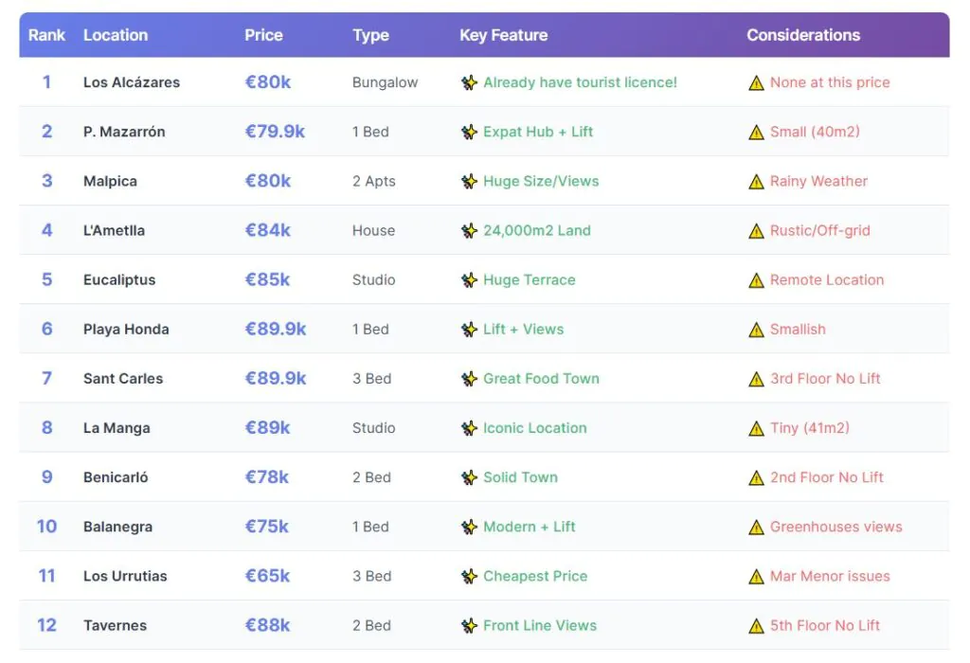
Task: Click the Considerations column header
Action: pos(803,35)
